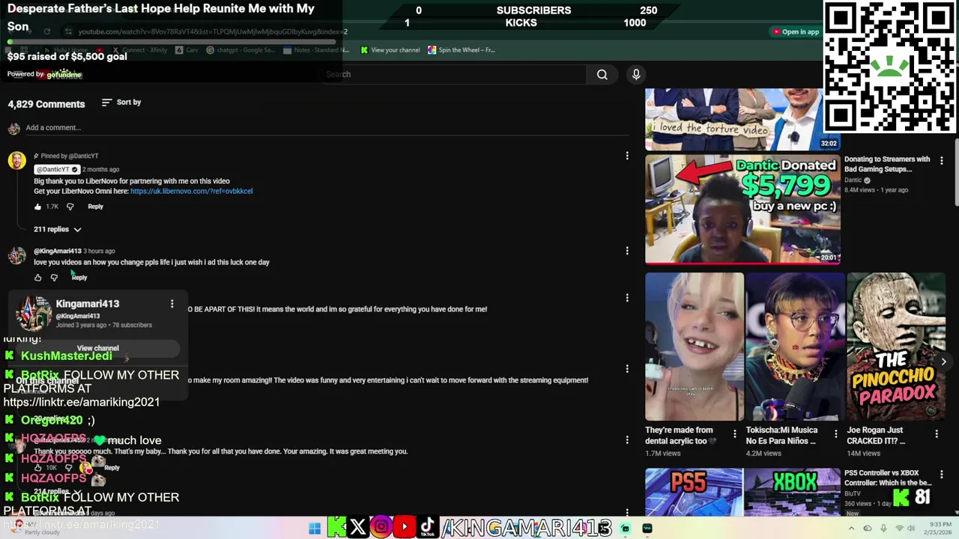
Task: Expand the 211 replies thread
Action: click(58, 229)
